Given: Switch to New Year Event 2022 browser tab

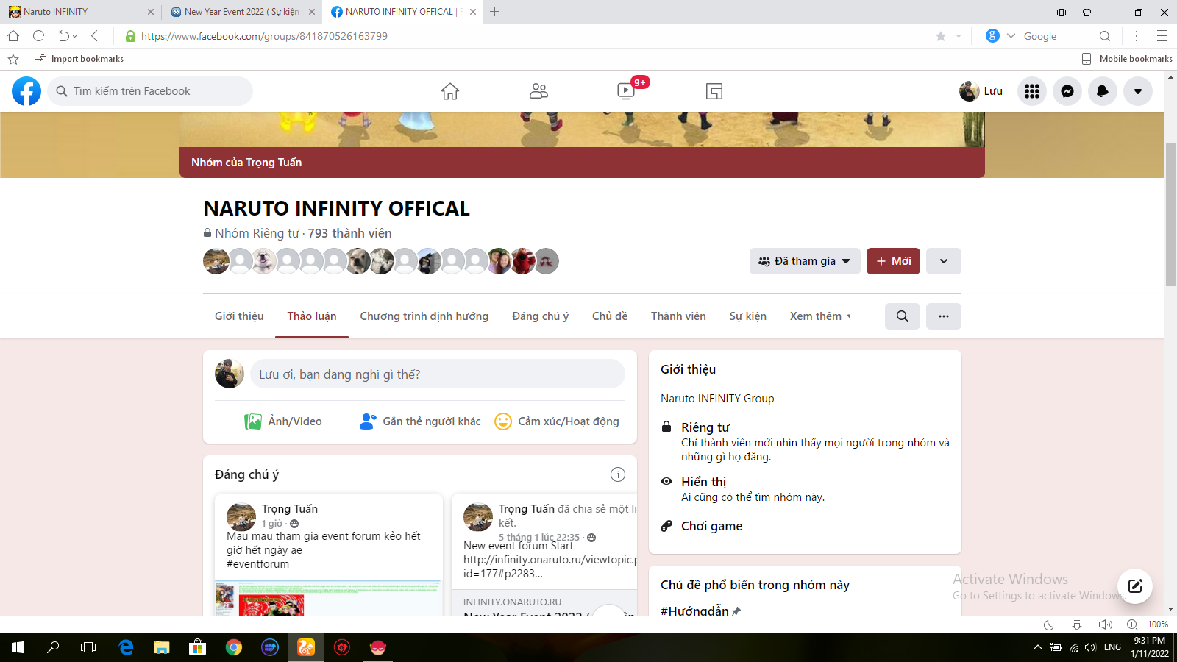Looking at the screenshot, I should pos(241,12).
